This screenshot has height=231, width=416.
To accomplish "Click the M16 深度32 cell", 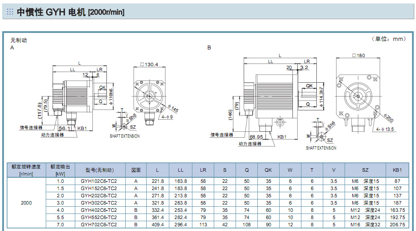I will click(365, 225).
